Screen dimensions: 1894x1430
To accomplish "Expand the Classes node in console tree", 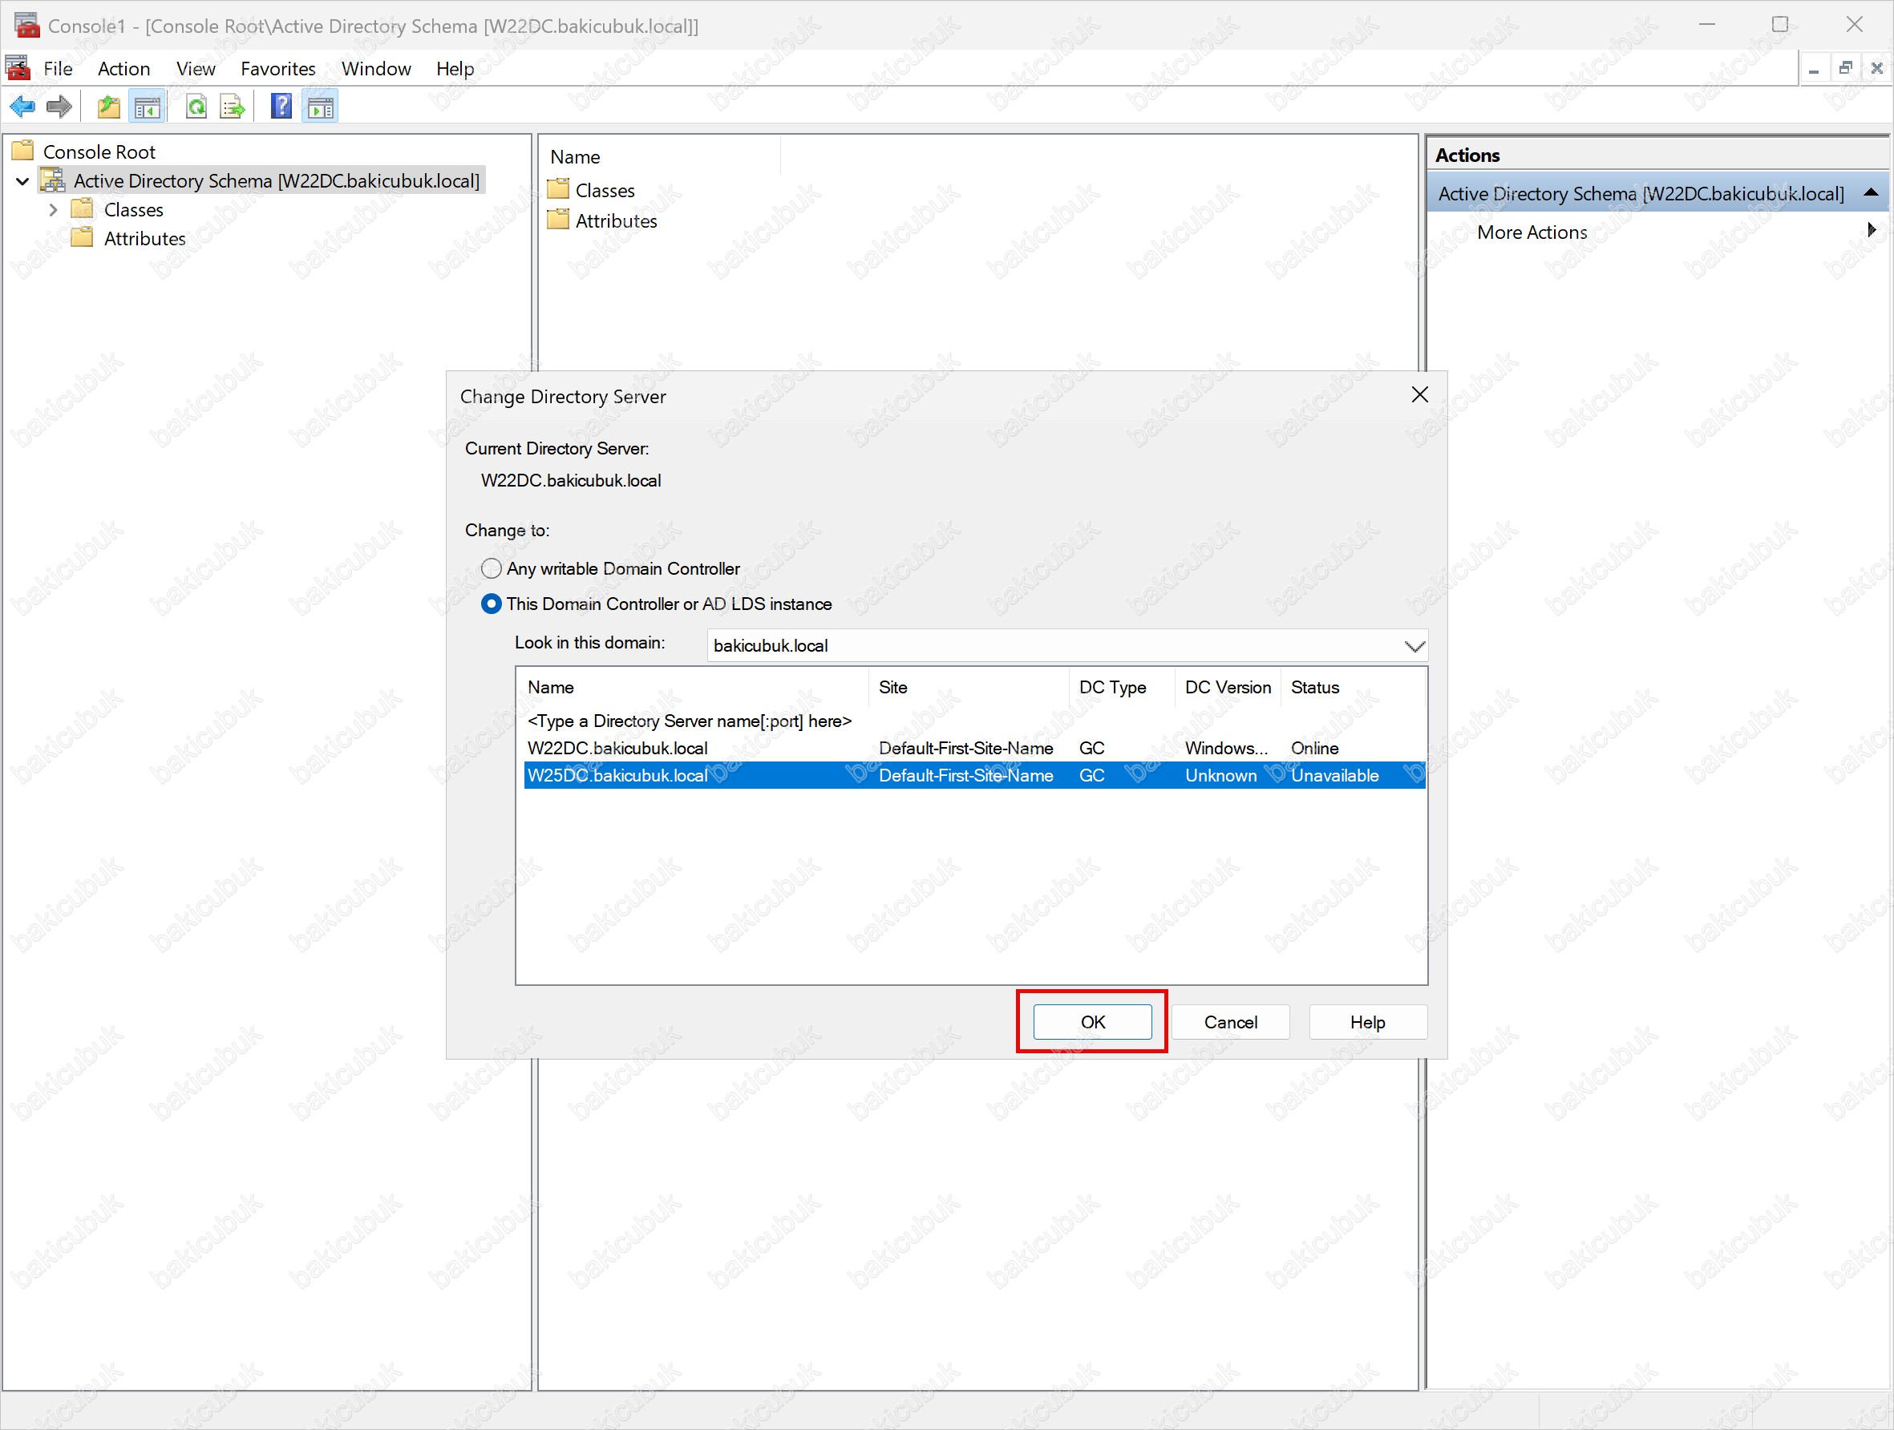I will [x=53, y=209].
